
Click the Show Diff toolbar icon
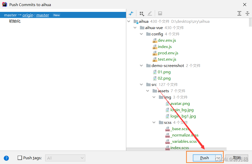131,13
